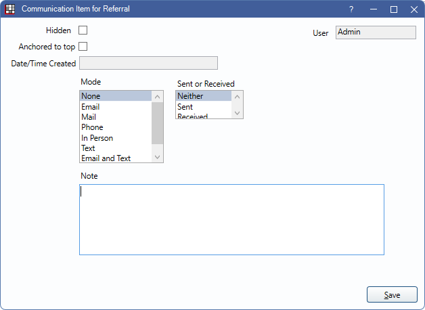Click inside the Note text area
This screenshot has width=425, height=310.
click(x=231, y=219)
